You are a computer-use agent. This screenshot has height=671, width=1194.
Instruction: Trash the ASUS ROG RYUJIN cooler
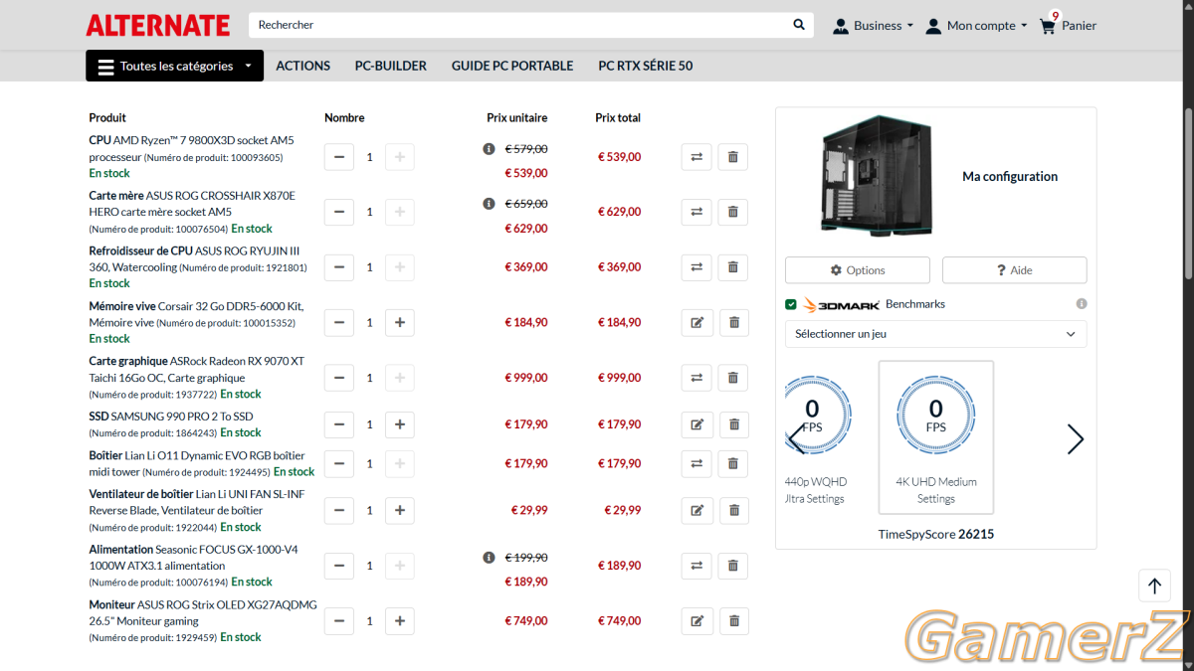click(733, 267)
